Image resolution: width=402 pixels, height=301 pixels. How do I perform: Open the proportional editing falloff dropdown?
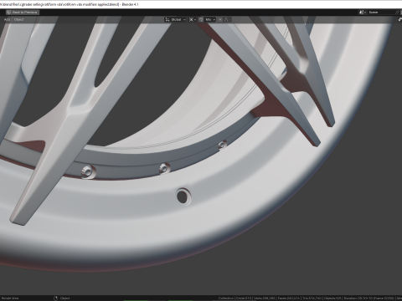coord(227,19)
